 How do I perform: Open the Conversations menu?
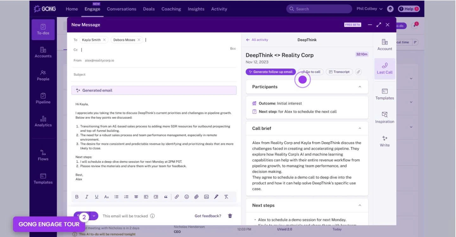[122, 9]
